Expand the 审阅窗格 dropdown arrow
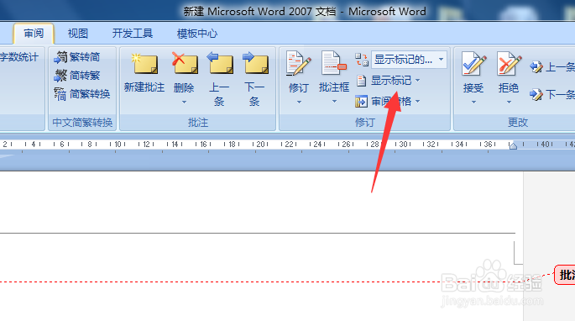This screenshot has width=575, height=321. coord(417,102)
